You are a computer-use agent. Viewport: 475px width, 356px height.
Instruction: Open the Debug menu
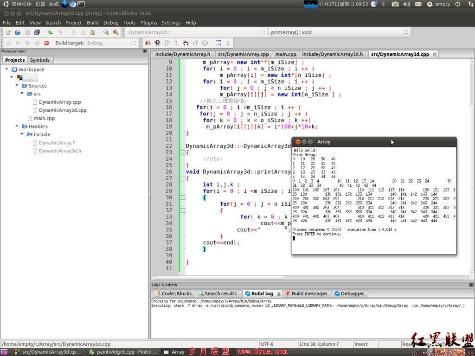pos(111,23)
